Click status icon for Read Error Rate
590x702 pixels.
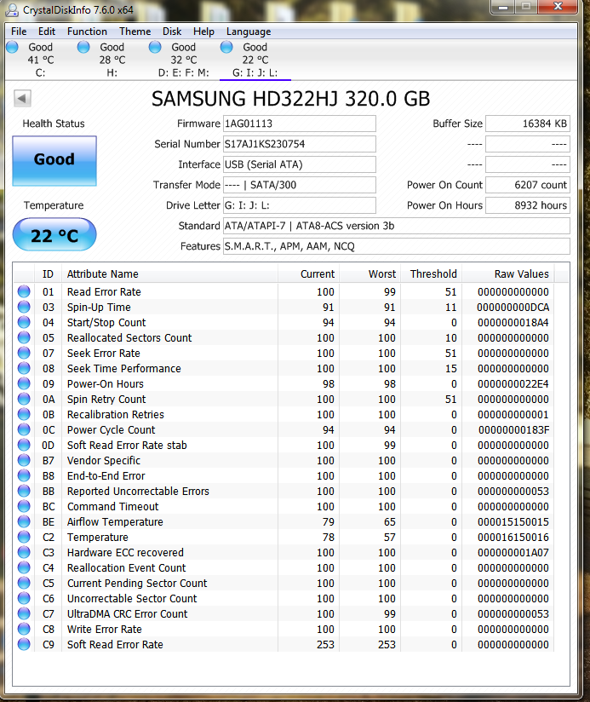[24, 292]
